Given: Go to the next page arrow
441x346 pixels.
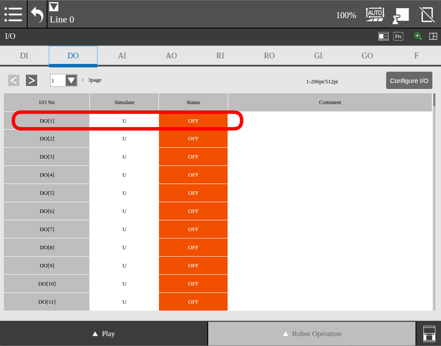Looking at the screenshot, I should point(31,80).
